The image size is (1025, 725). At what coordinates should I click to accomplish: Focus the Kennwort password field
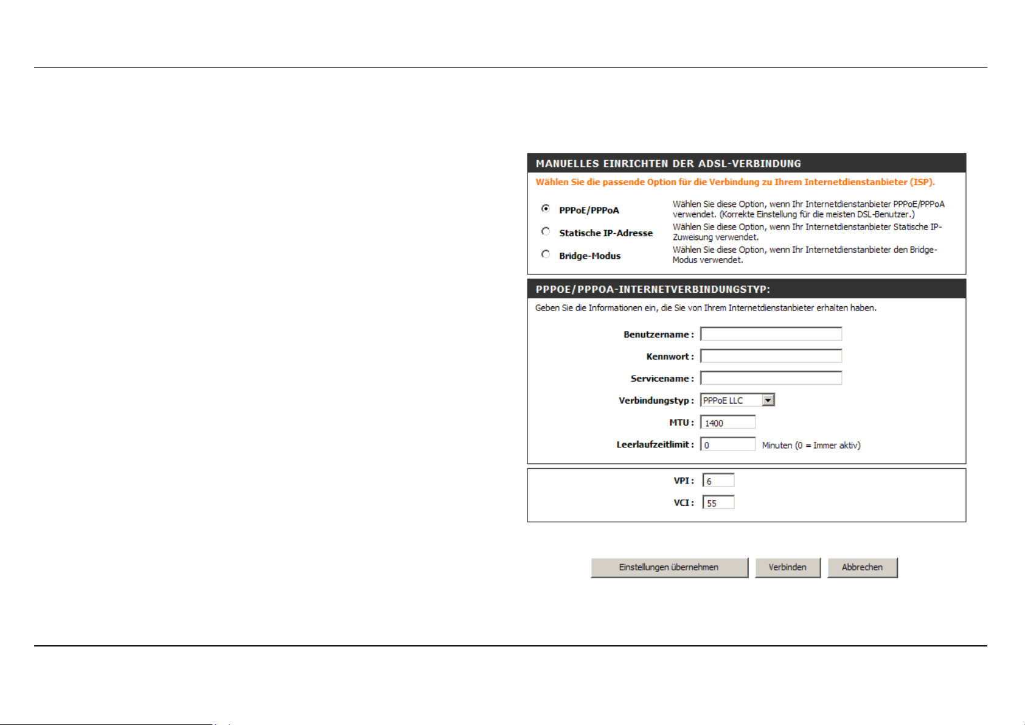771,356
